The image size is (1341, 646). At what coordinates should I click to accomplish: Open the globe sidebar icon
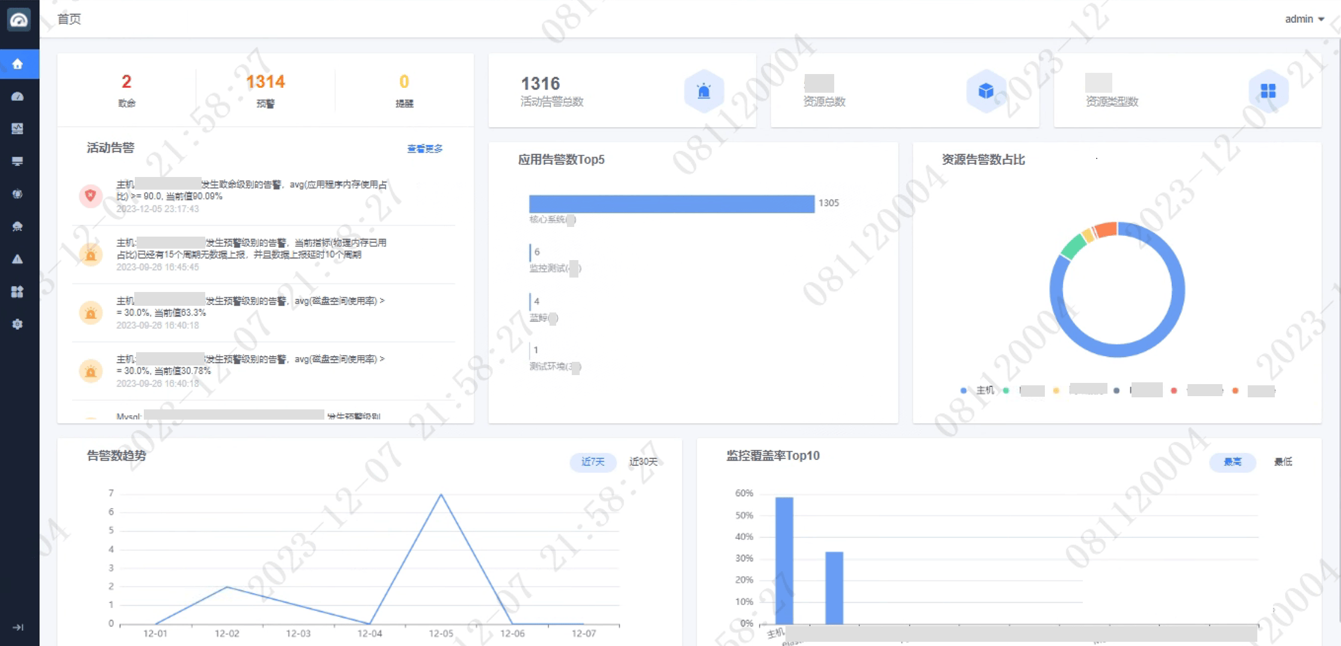coord(17,194)
